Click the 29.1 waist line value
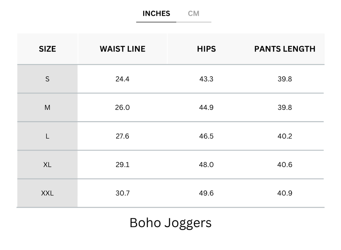Image resolution: width=341 pixels, height=250 pixels. [122, 165]
